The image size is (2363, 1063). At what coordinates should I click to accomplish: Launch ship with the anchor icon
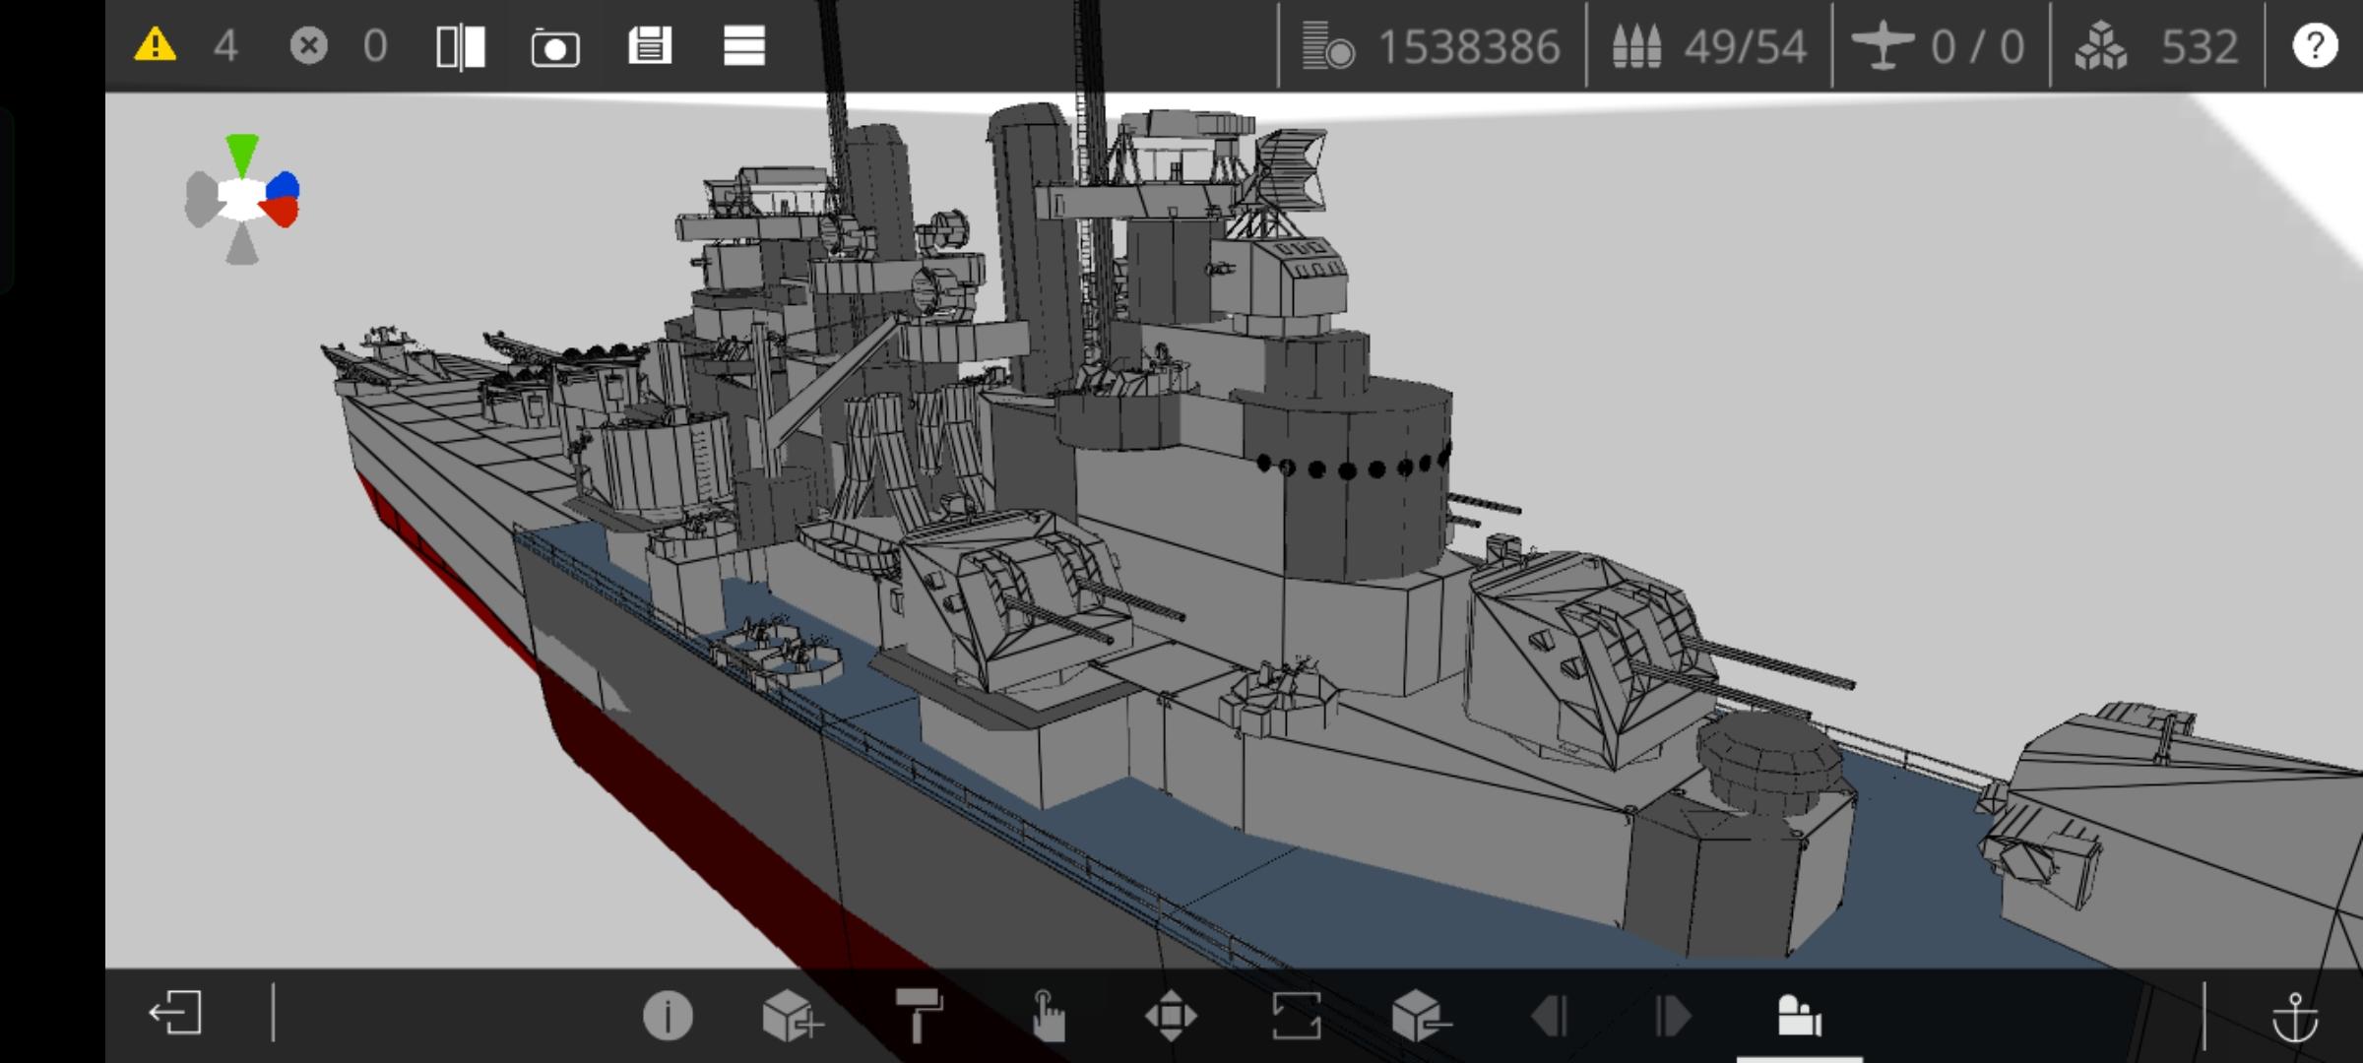coord(2295,1017)
